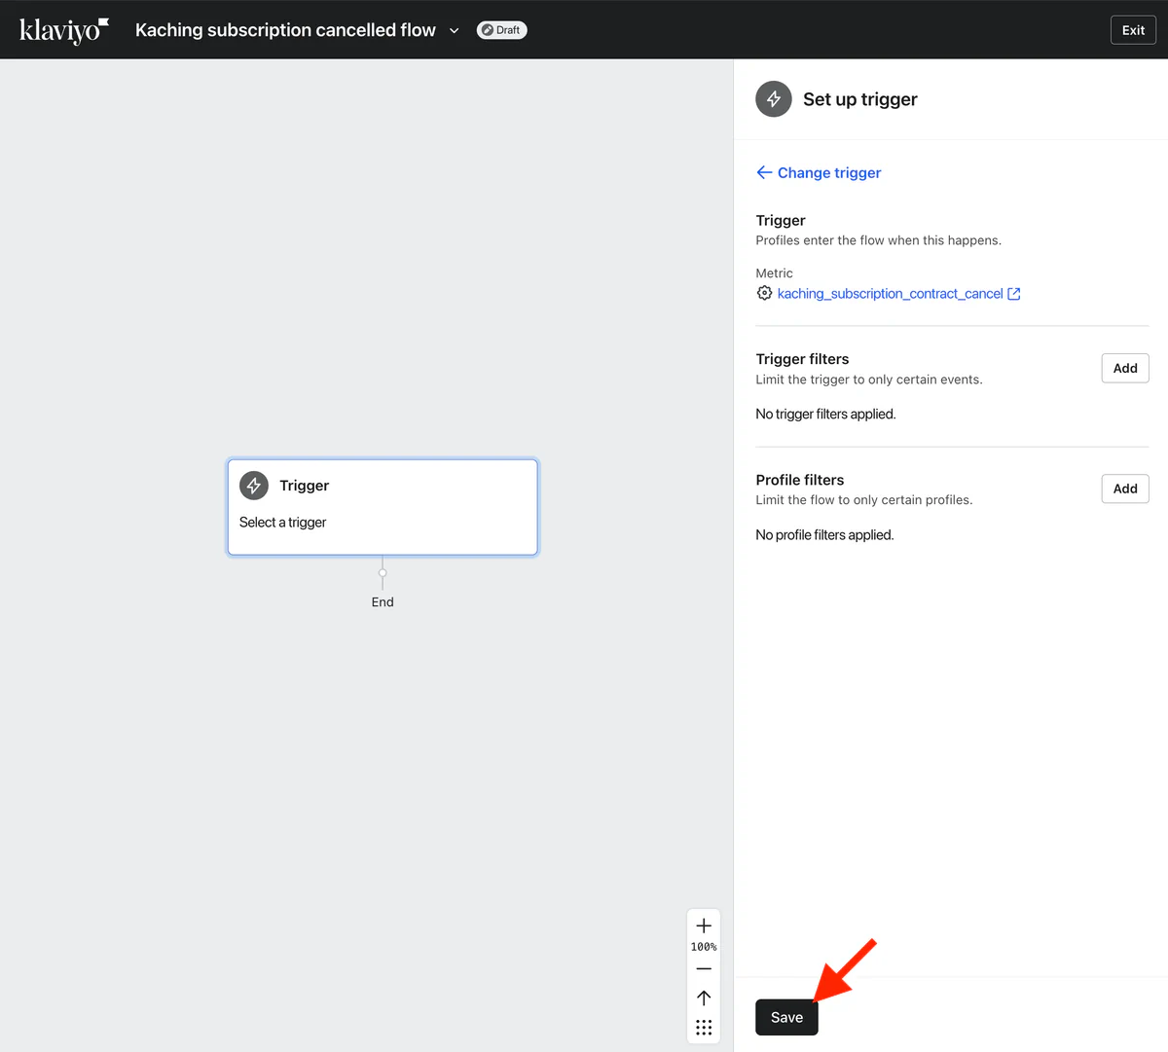
Task: Click the Trigger filters heading
Action: (802, 359)
